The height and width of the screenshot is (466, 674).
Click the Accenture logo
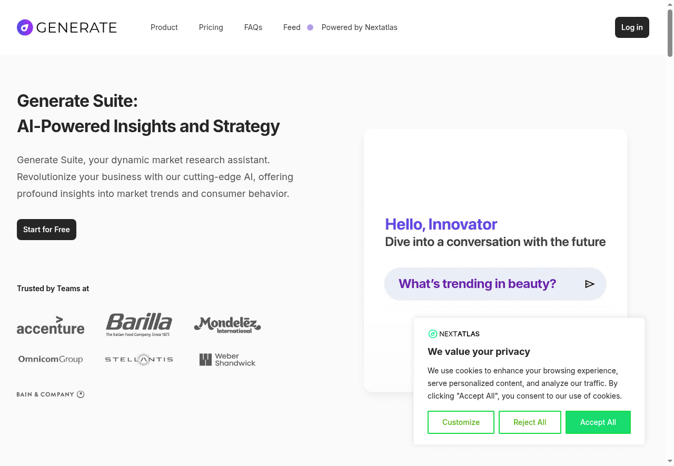coord(51,326)
